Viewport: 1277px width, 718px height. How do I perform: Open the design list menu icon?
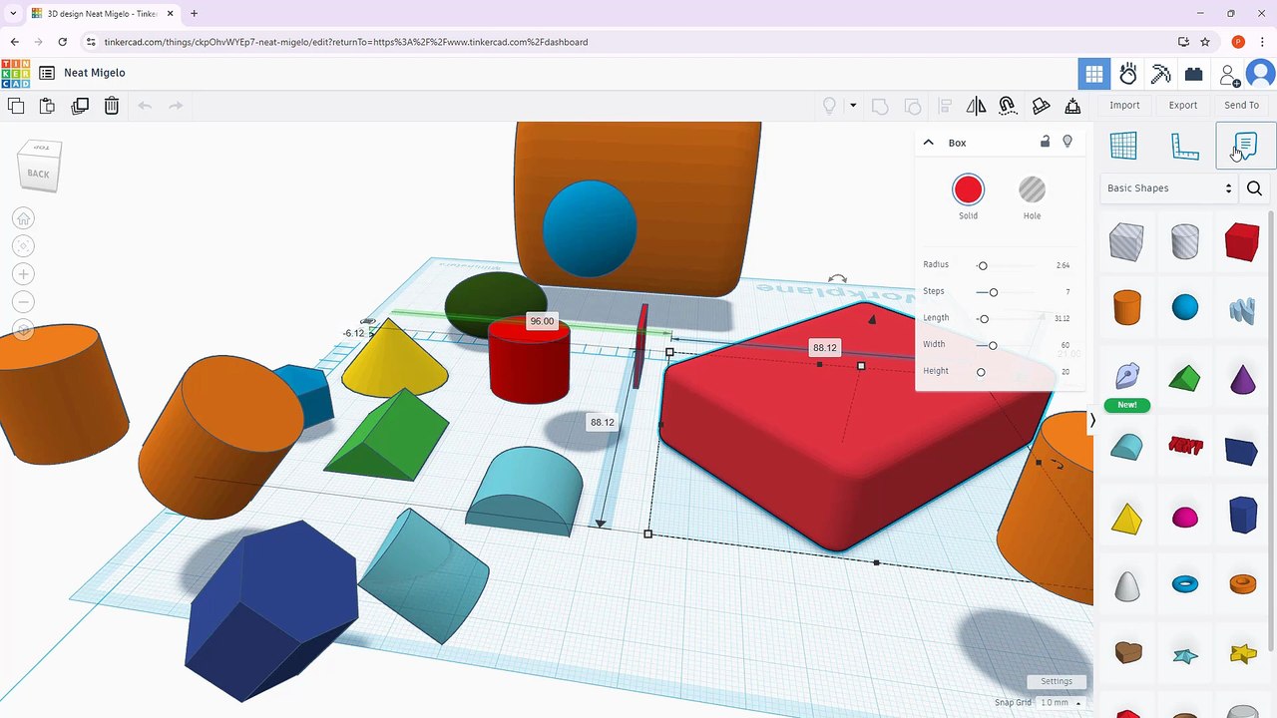coord(47,73)
